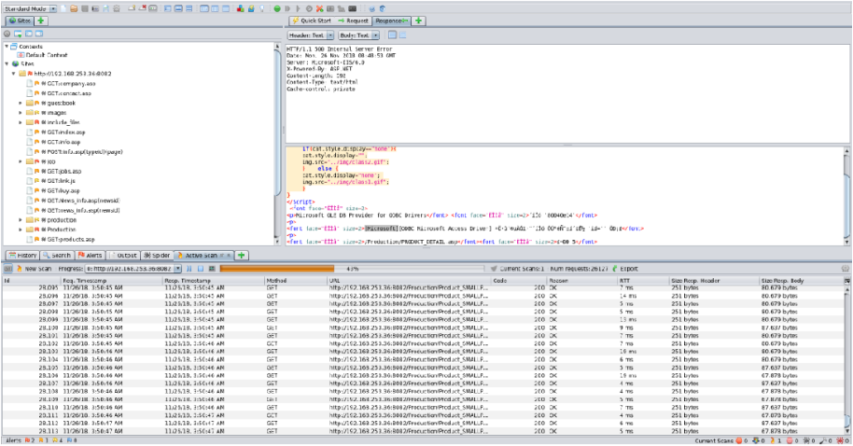
Task: Click the Export button in scan panel
Action: (x=626, y=268)
